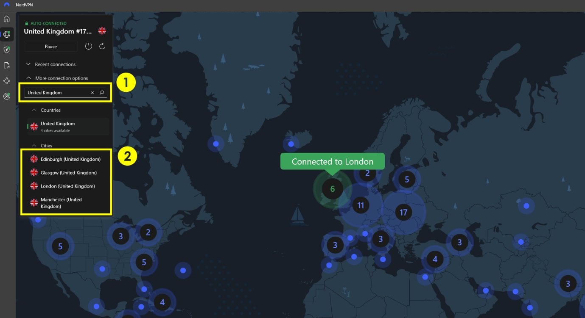Collapse the Countries list
Viewport: 585px width, 318px height.
coord(46,110)
